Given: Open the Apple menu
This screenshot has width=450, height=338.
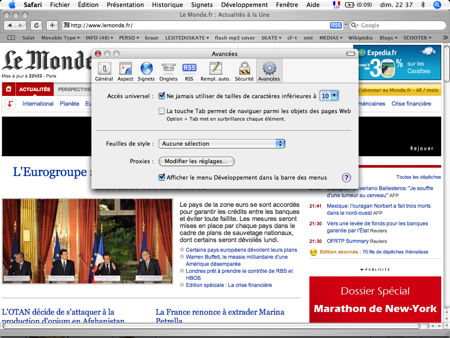Looking at the screenshot, I should [x=12, y=4].
